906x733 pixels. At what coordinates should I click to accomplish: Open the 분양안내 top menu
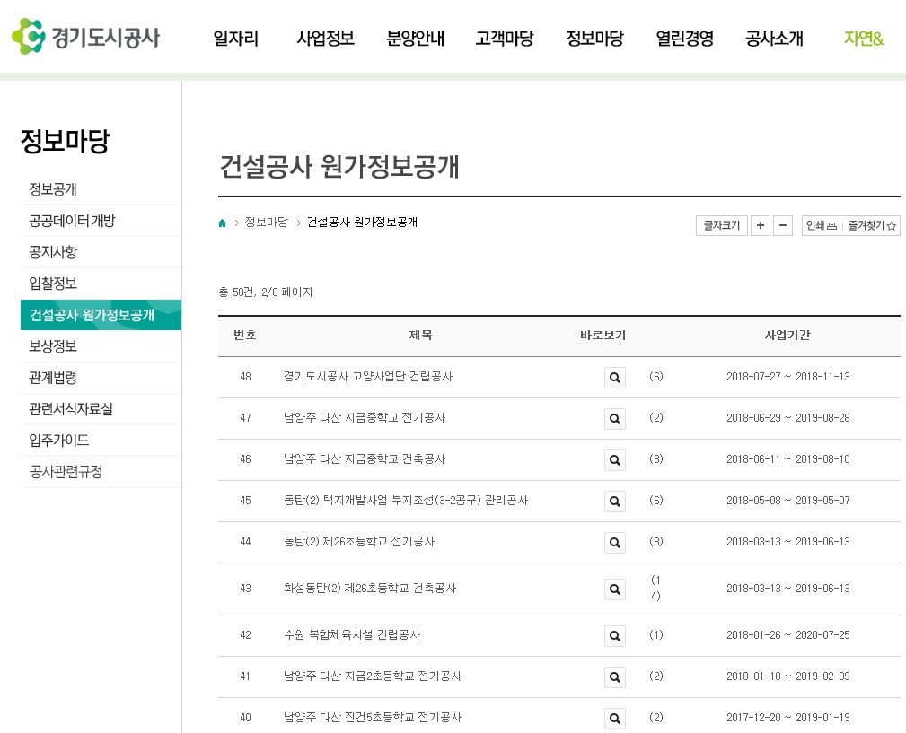(x=415, y=39)
